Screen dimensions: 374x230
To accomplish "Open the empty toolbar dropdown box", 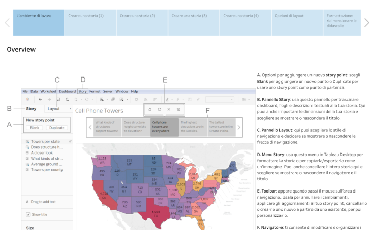I will (220, 99).
